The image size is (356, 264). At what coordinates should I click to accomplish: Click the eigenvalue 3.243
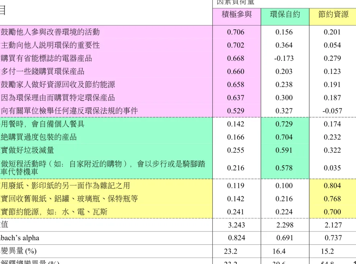point(237,225)
